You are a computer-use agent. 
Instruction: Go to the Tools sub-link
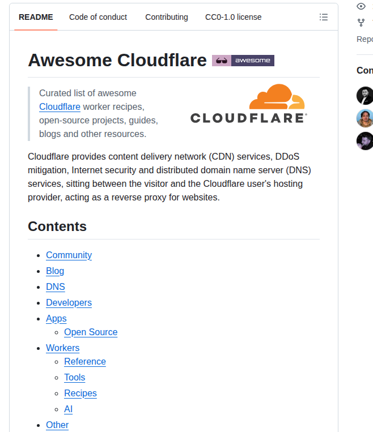tap(75, 378)
